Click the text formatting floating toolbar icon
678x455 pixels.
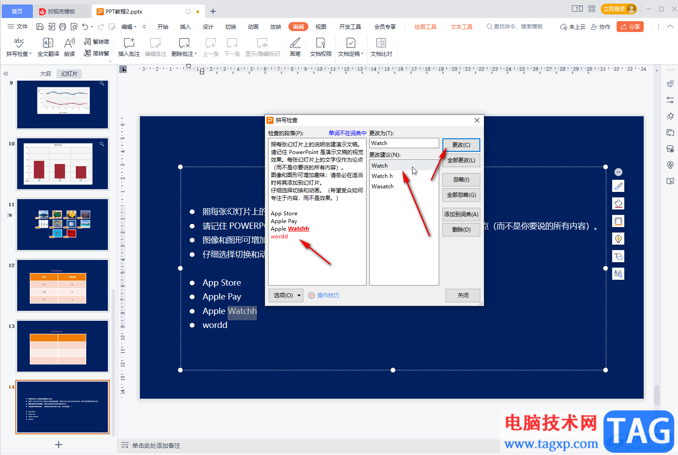click(x=618, y=274)
